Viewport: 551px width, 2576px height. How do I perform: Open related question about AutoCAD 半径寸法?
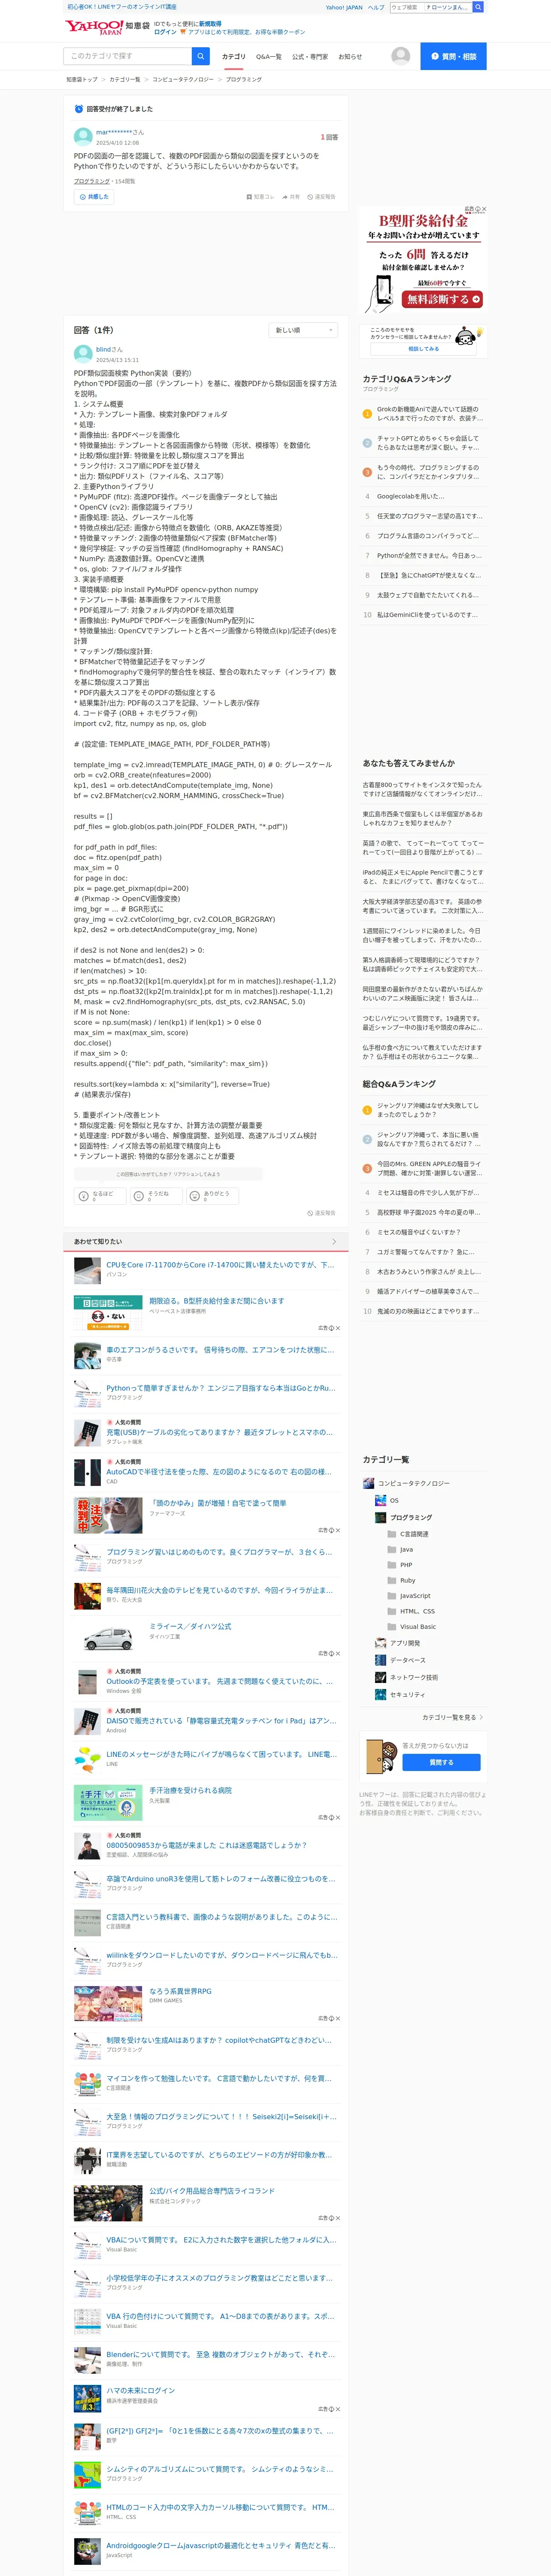tap(219, 1472)
